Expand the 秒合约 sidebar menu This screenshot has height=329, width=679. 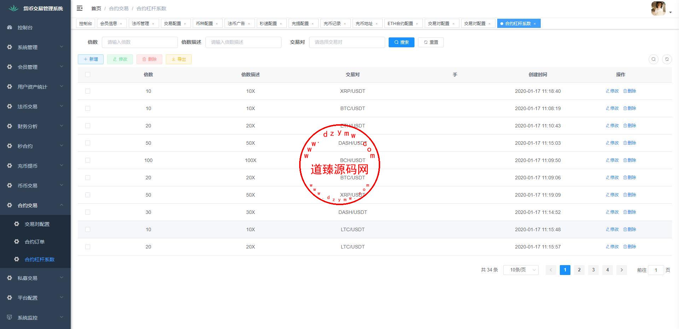(x=35, y=146)
